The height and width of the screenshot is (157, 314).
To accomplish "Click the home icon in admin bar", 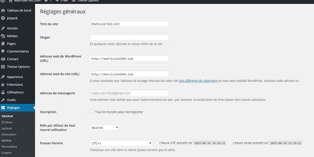I will tap(10, 1).
